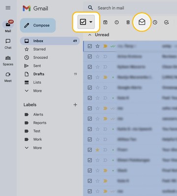Click the Labels section heading
Screen dimensions: 177x196
[x=30, y=105]
